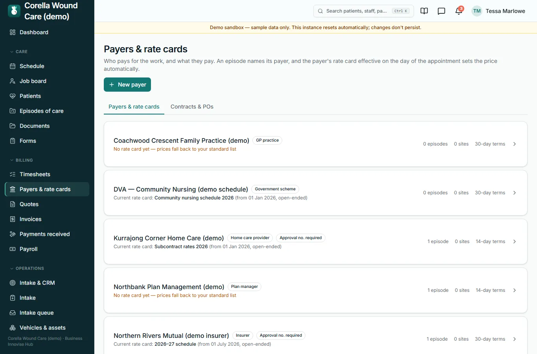
Task: Open the messages chat icon
Action: (x=441, y=11)
